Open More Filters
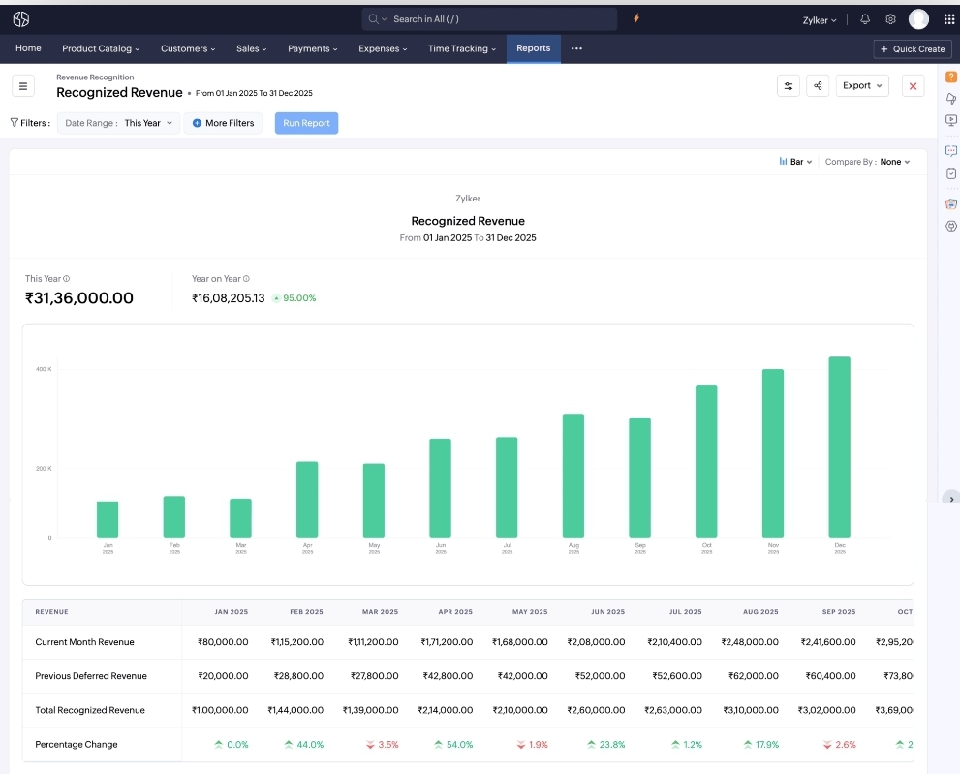960x774 pixels. (x=223, y=123)
